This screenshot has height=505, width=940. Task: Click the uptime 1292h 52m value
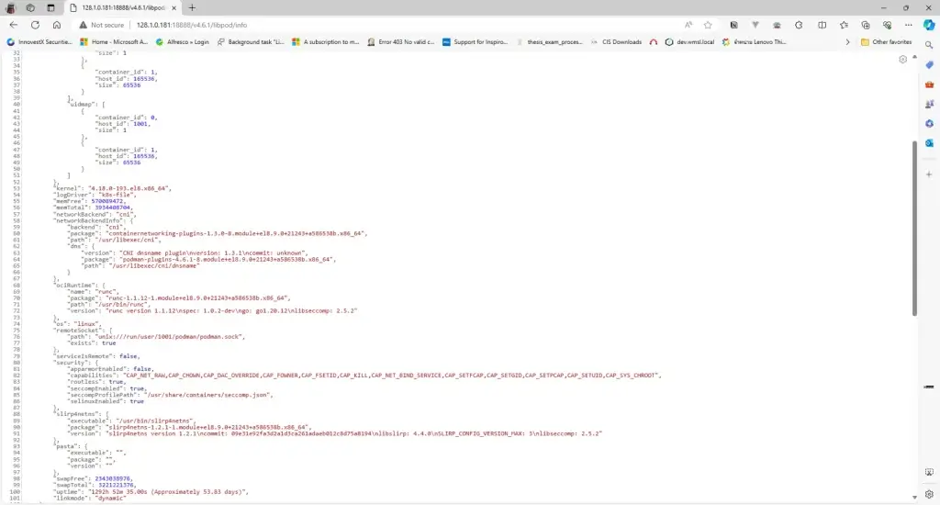pyautogui.click(x=168, y=492)
